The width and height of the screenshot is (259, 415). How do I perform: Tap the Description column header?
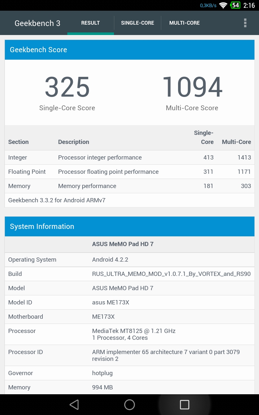tap(73, 142)
